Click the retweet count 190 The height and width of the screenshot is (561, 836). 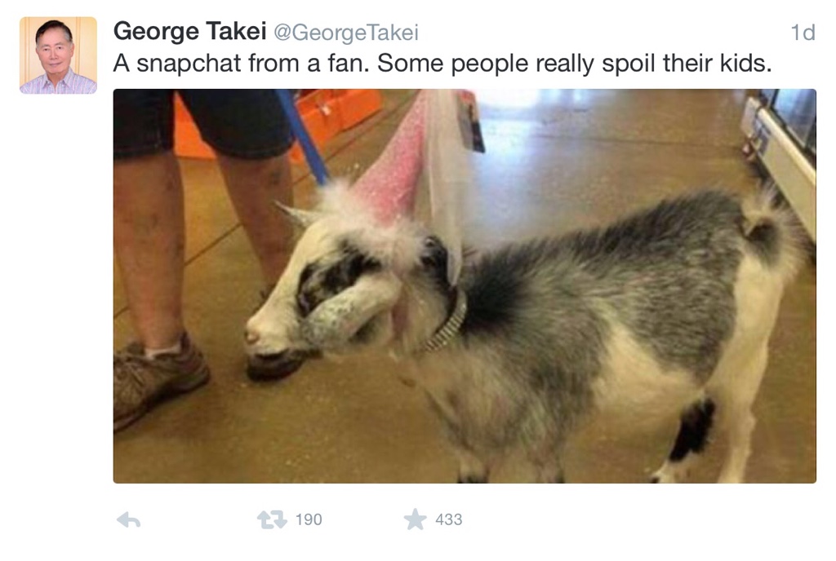click(308, 519)
